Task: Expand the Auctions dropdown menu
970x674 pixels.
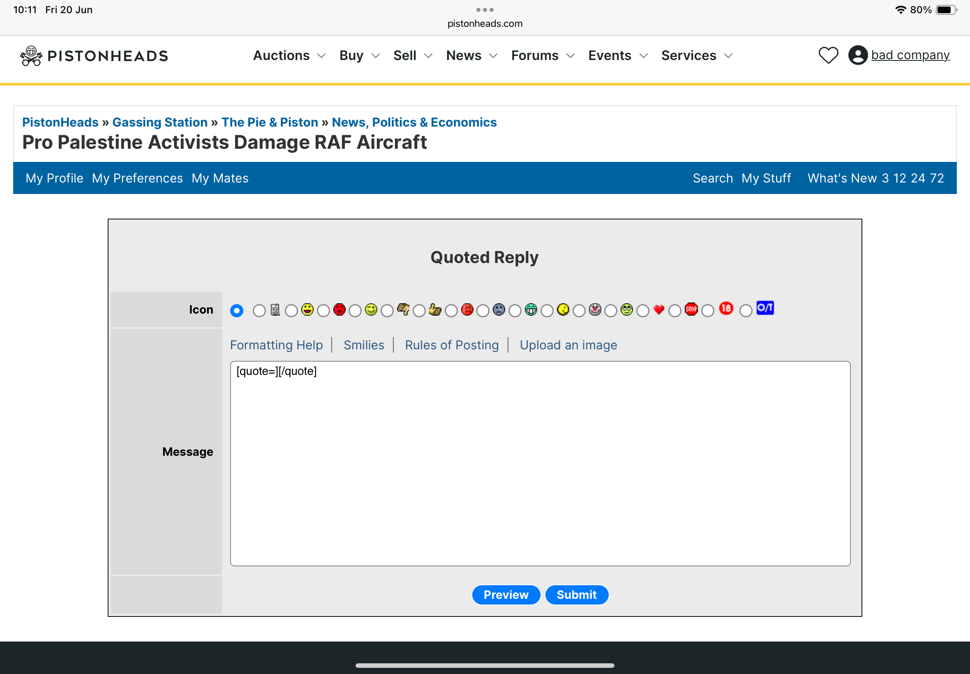Action: [x=289, y=55]
